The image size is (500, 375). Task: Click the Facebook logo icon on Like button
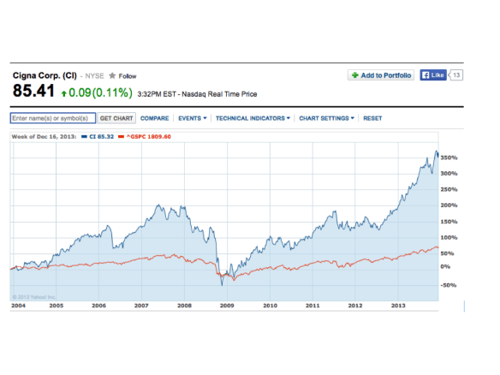(x=426, y=75)
